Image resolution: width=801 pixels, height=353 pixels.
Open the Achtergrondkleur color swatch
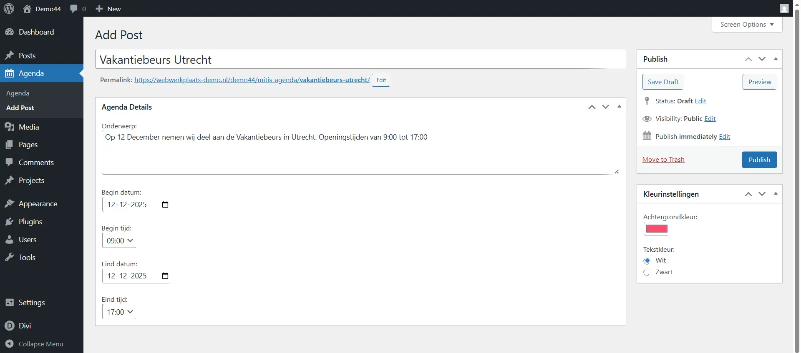coord(657,229)
